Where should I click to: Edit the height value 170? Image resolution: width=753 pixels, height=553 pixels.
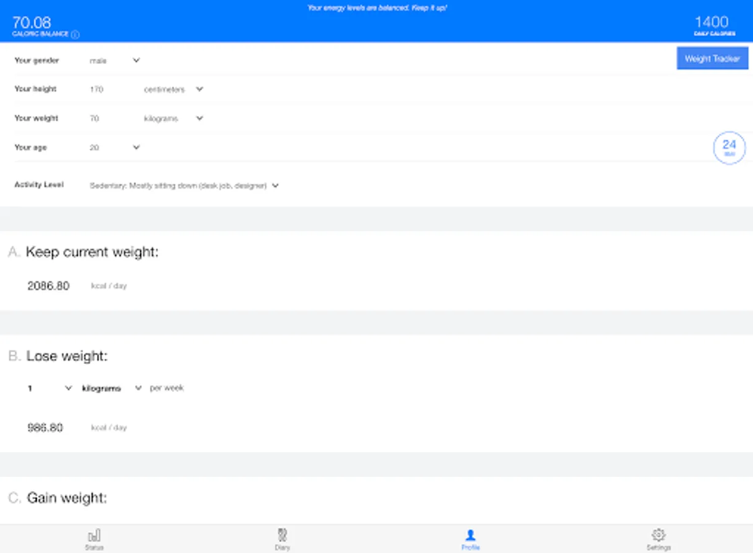point(96,89)
